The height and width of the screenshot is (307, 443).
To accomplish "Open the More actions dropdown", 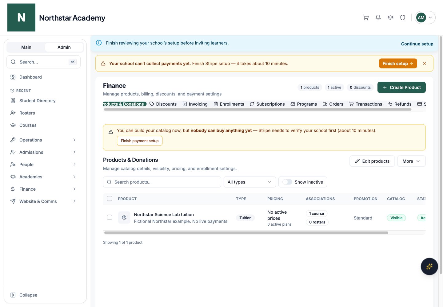I will [411, 161].
